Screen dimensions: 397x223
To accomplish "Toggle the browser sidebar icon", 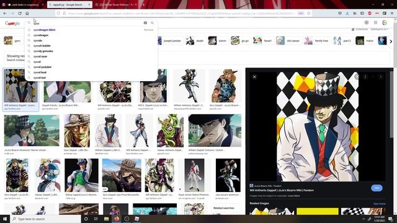I will (x=362, y=13).
